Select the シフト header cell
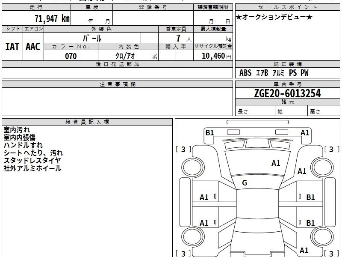Viewport: 342px width, 257px height. click(12, 29)
